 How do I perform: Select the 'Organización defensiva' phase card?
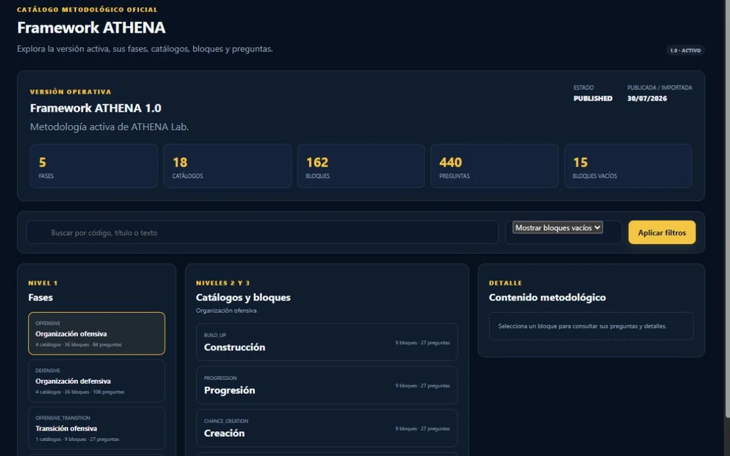pyautogui.click(x=97, y=381)
